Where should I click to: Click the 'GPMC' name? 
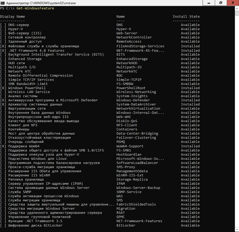pyautogui.click(x=121, y=217)
